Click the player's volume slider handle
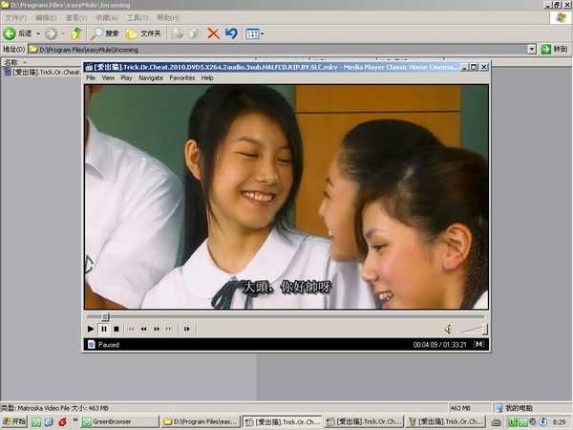The image size is (573, 430). tap(485, 329)
